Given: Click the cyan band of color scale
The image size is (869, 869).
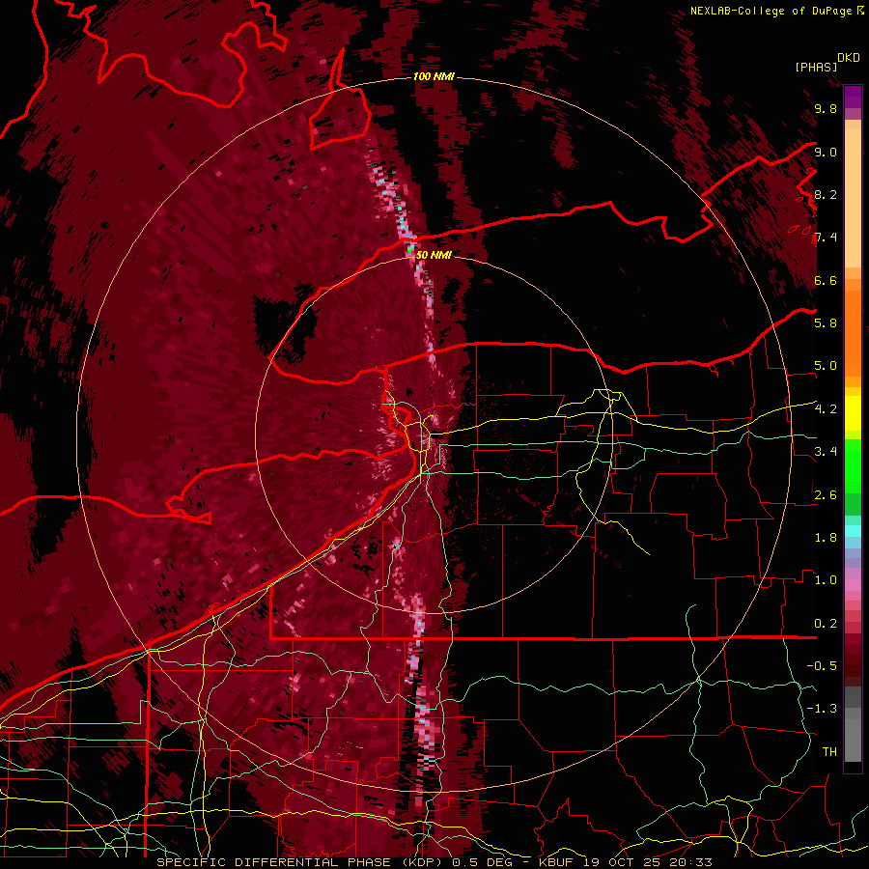Looking at the screenshot, I should tap(853, 531).
